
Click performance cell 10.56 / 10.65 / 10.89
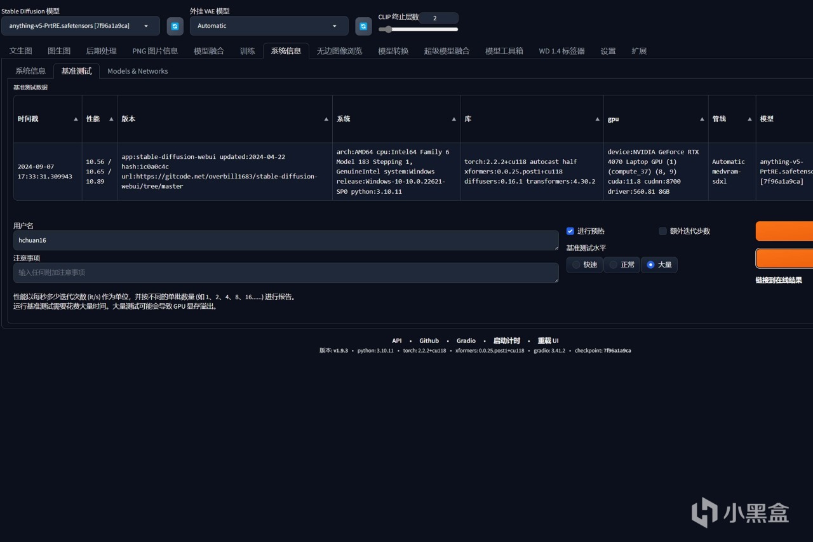(x=99, y=172)
